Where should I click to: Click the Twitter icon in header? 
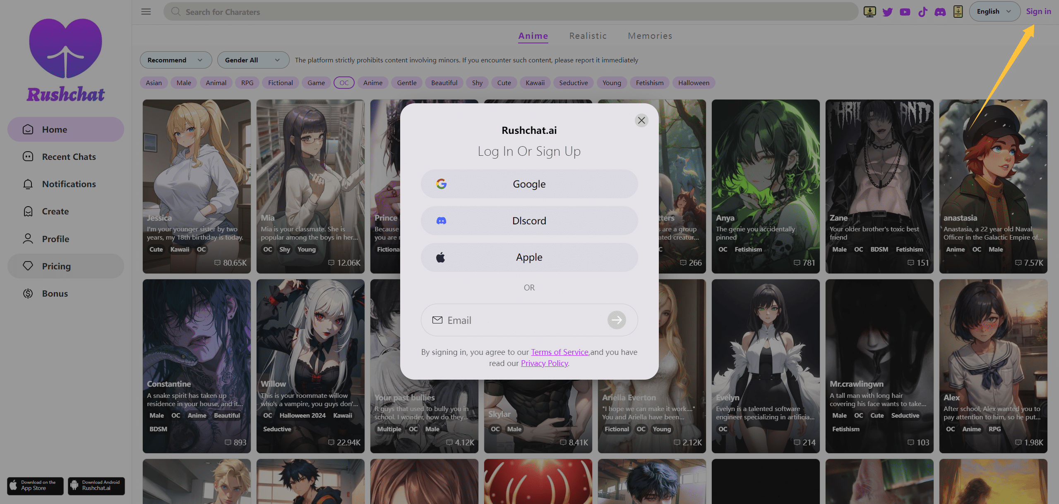(887, 12)
